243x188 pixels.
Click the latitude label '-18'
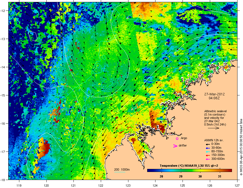coord(3,180)
